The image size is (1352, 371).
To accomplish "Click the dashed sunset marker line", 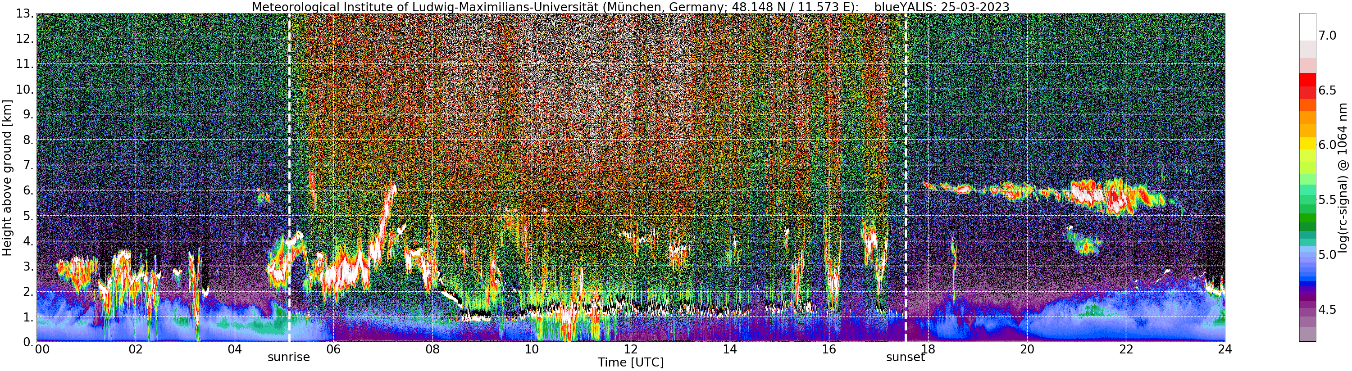I will click(906, 177).
